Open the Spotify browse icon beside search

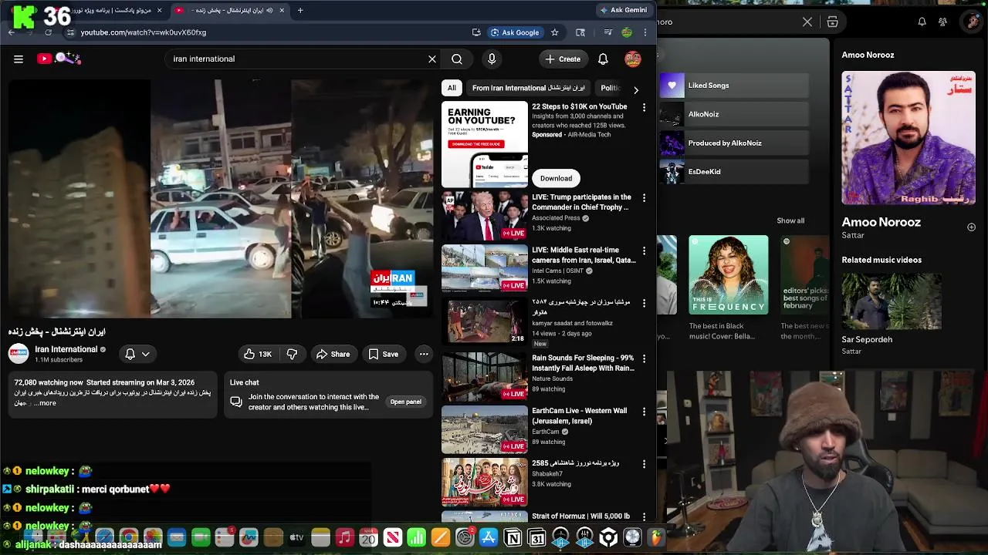pos(832,22)
